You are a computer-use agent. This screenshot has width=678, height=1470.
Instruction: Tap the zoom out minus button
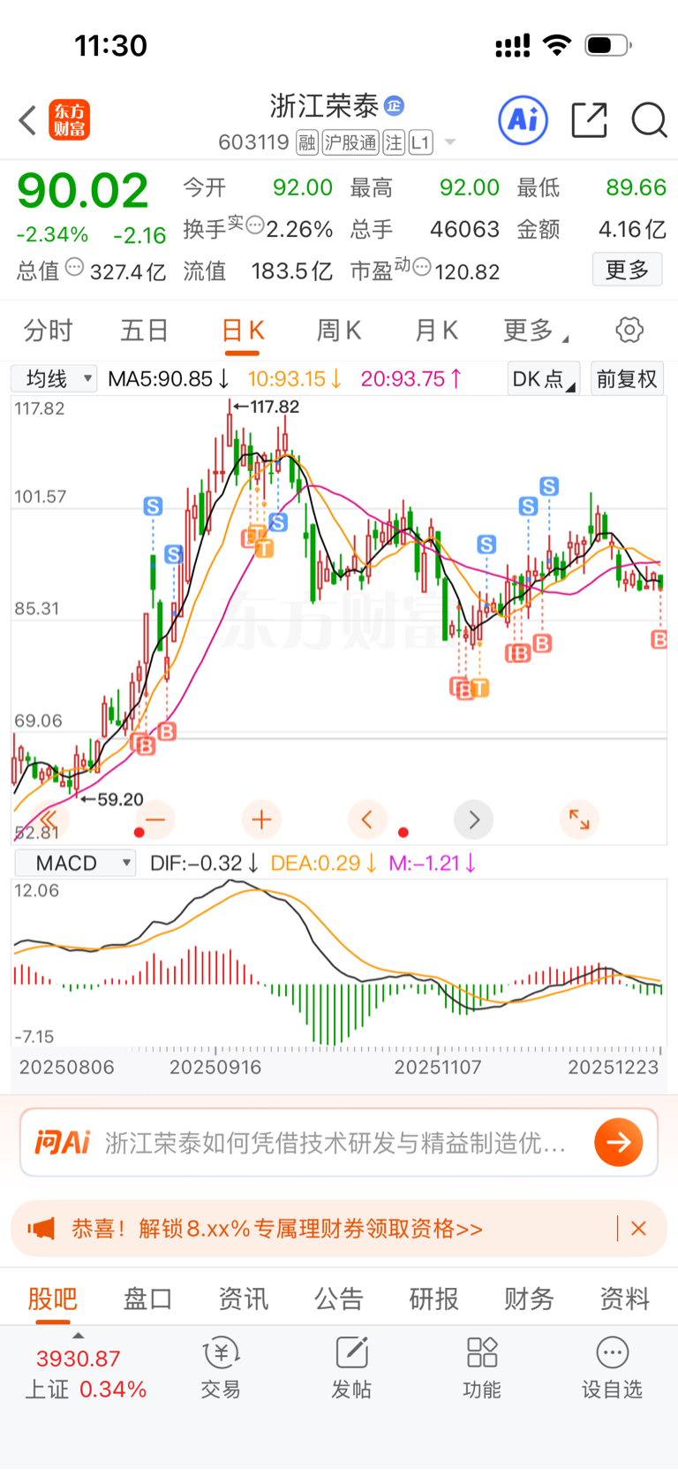[x=155, y=819]
